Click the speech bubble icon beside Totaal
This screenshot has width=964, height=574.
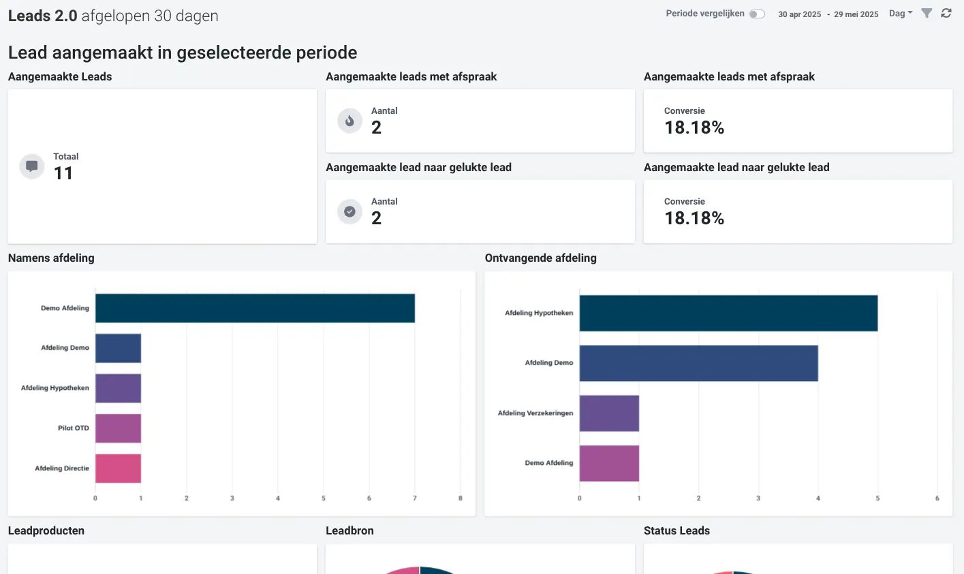tap(31, 166)
